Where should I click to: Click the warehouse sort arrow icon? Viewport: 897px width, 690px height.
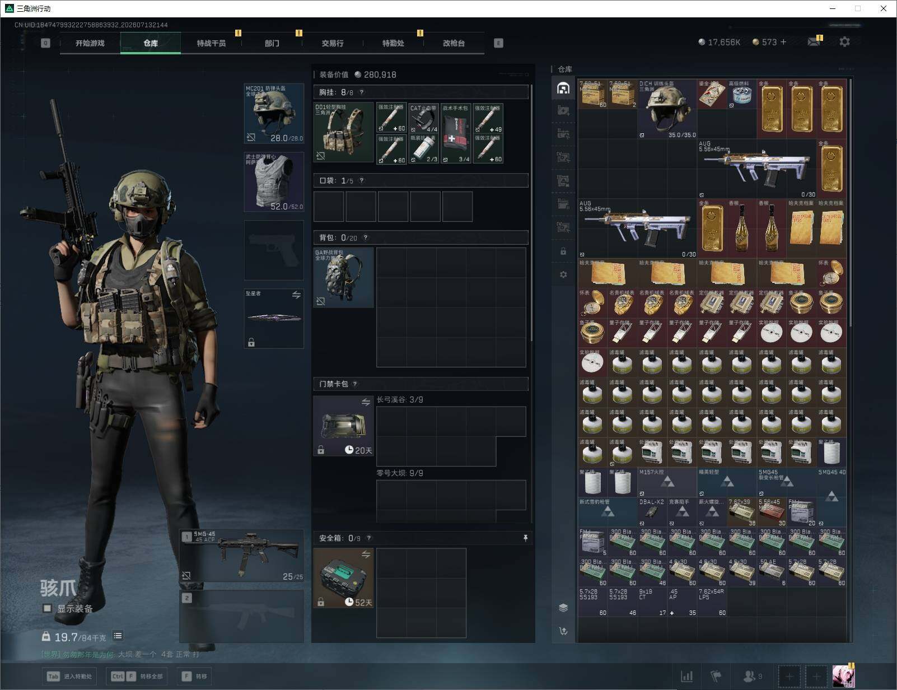coord(563,631)
